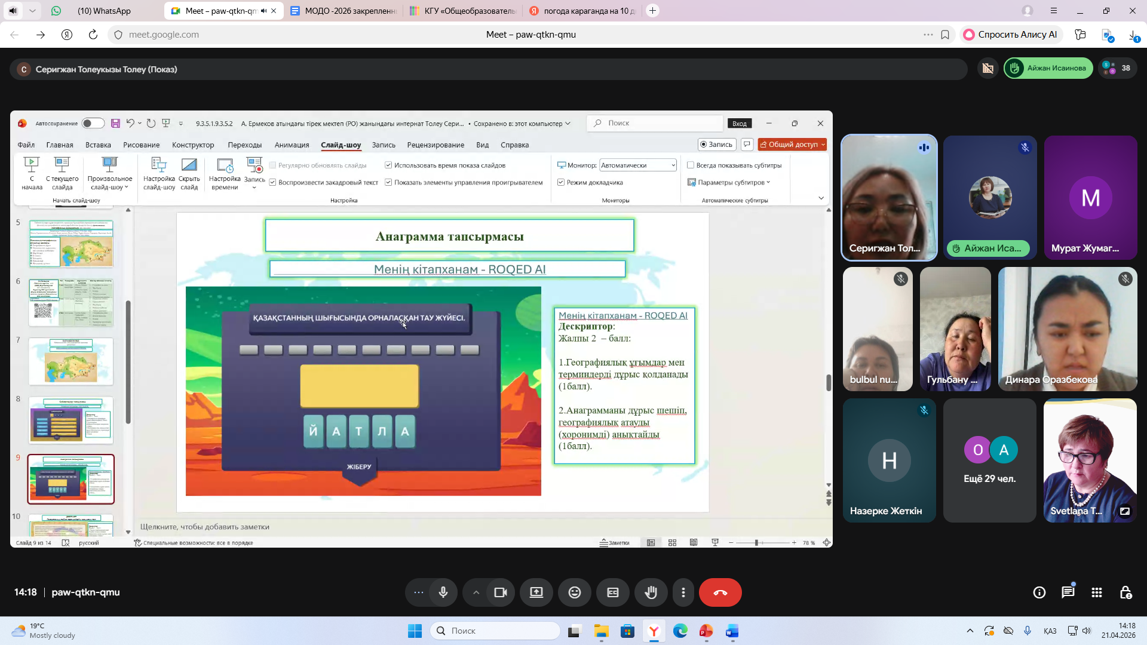Viewport: 1147px width, 645px height.
Task: Toggle the captions button in Meet
Action: point(613,592)
